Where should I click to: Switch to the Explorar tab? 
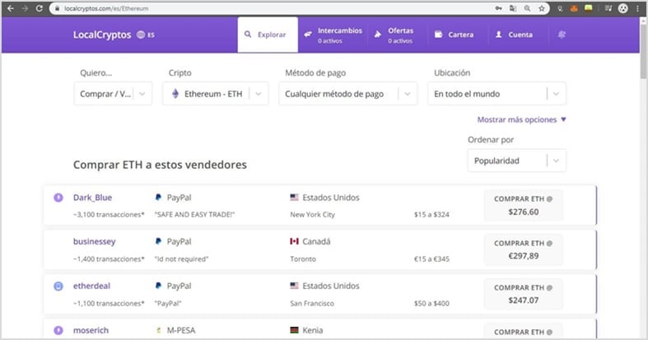click(x=268, y=35)
